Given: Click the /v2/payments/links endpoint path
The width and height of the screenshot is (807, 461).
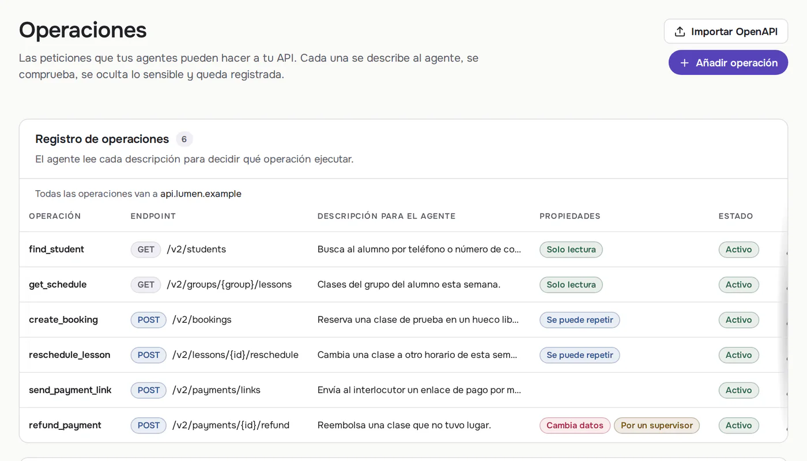Looking at the screenshot, I should tap(216, 390).
